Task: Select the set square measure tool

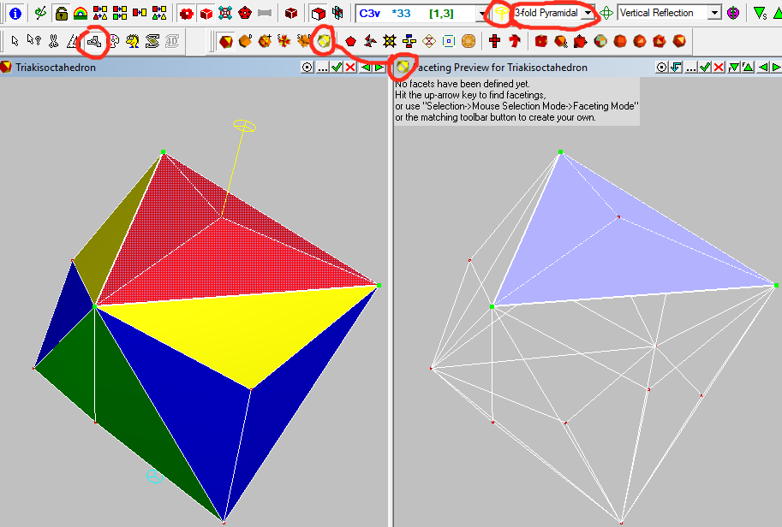Action: pos(74,41)
